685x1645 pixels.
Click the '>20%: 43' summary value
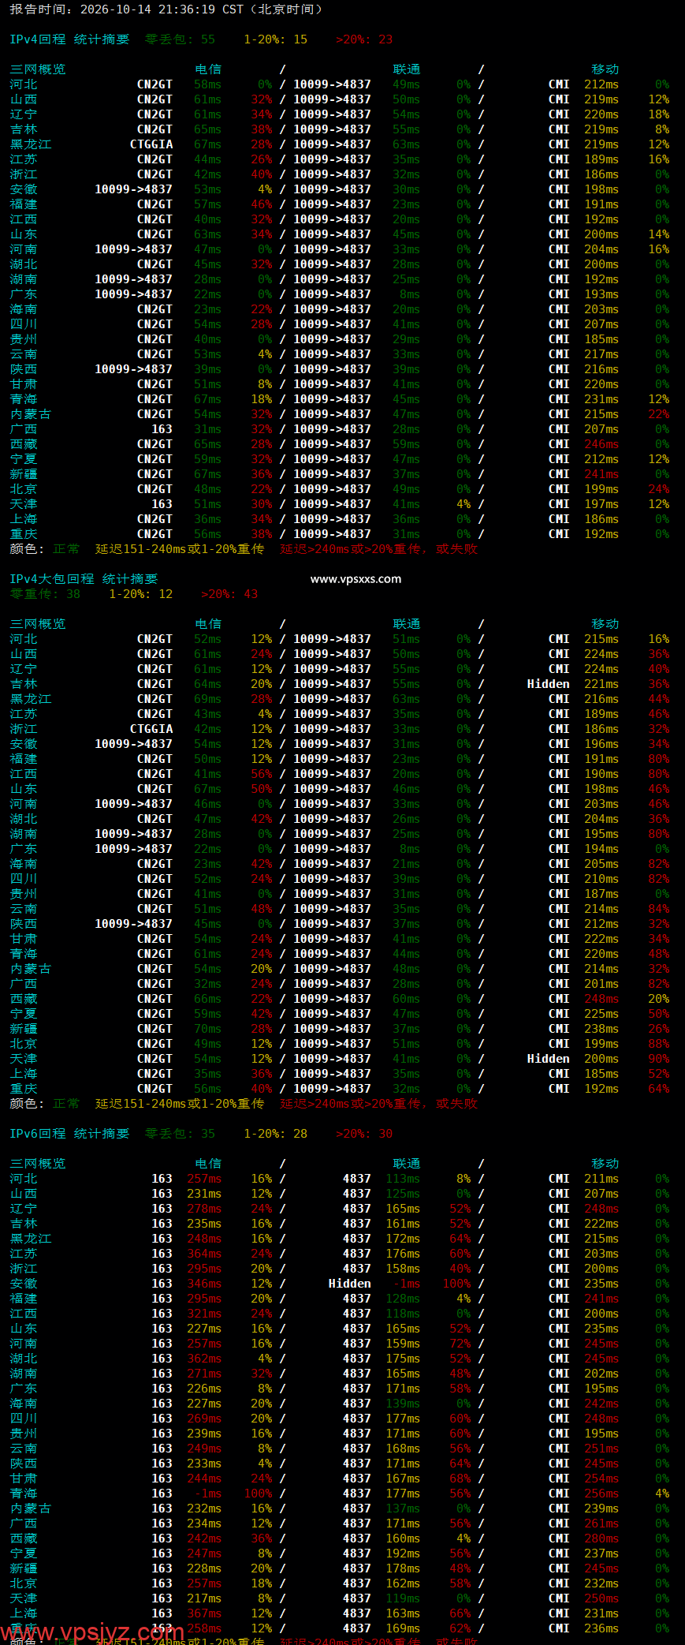coord(229,594)
